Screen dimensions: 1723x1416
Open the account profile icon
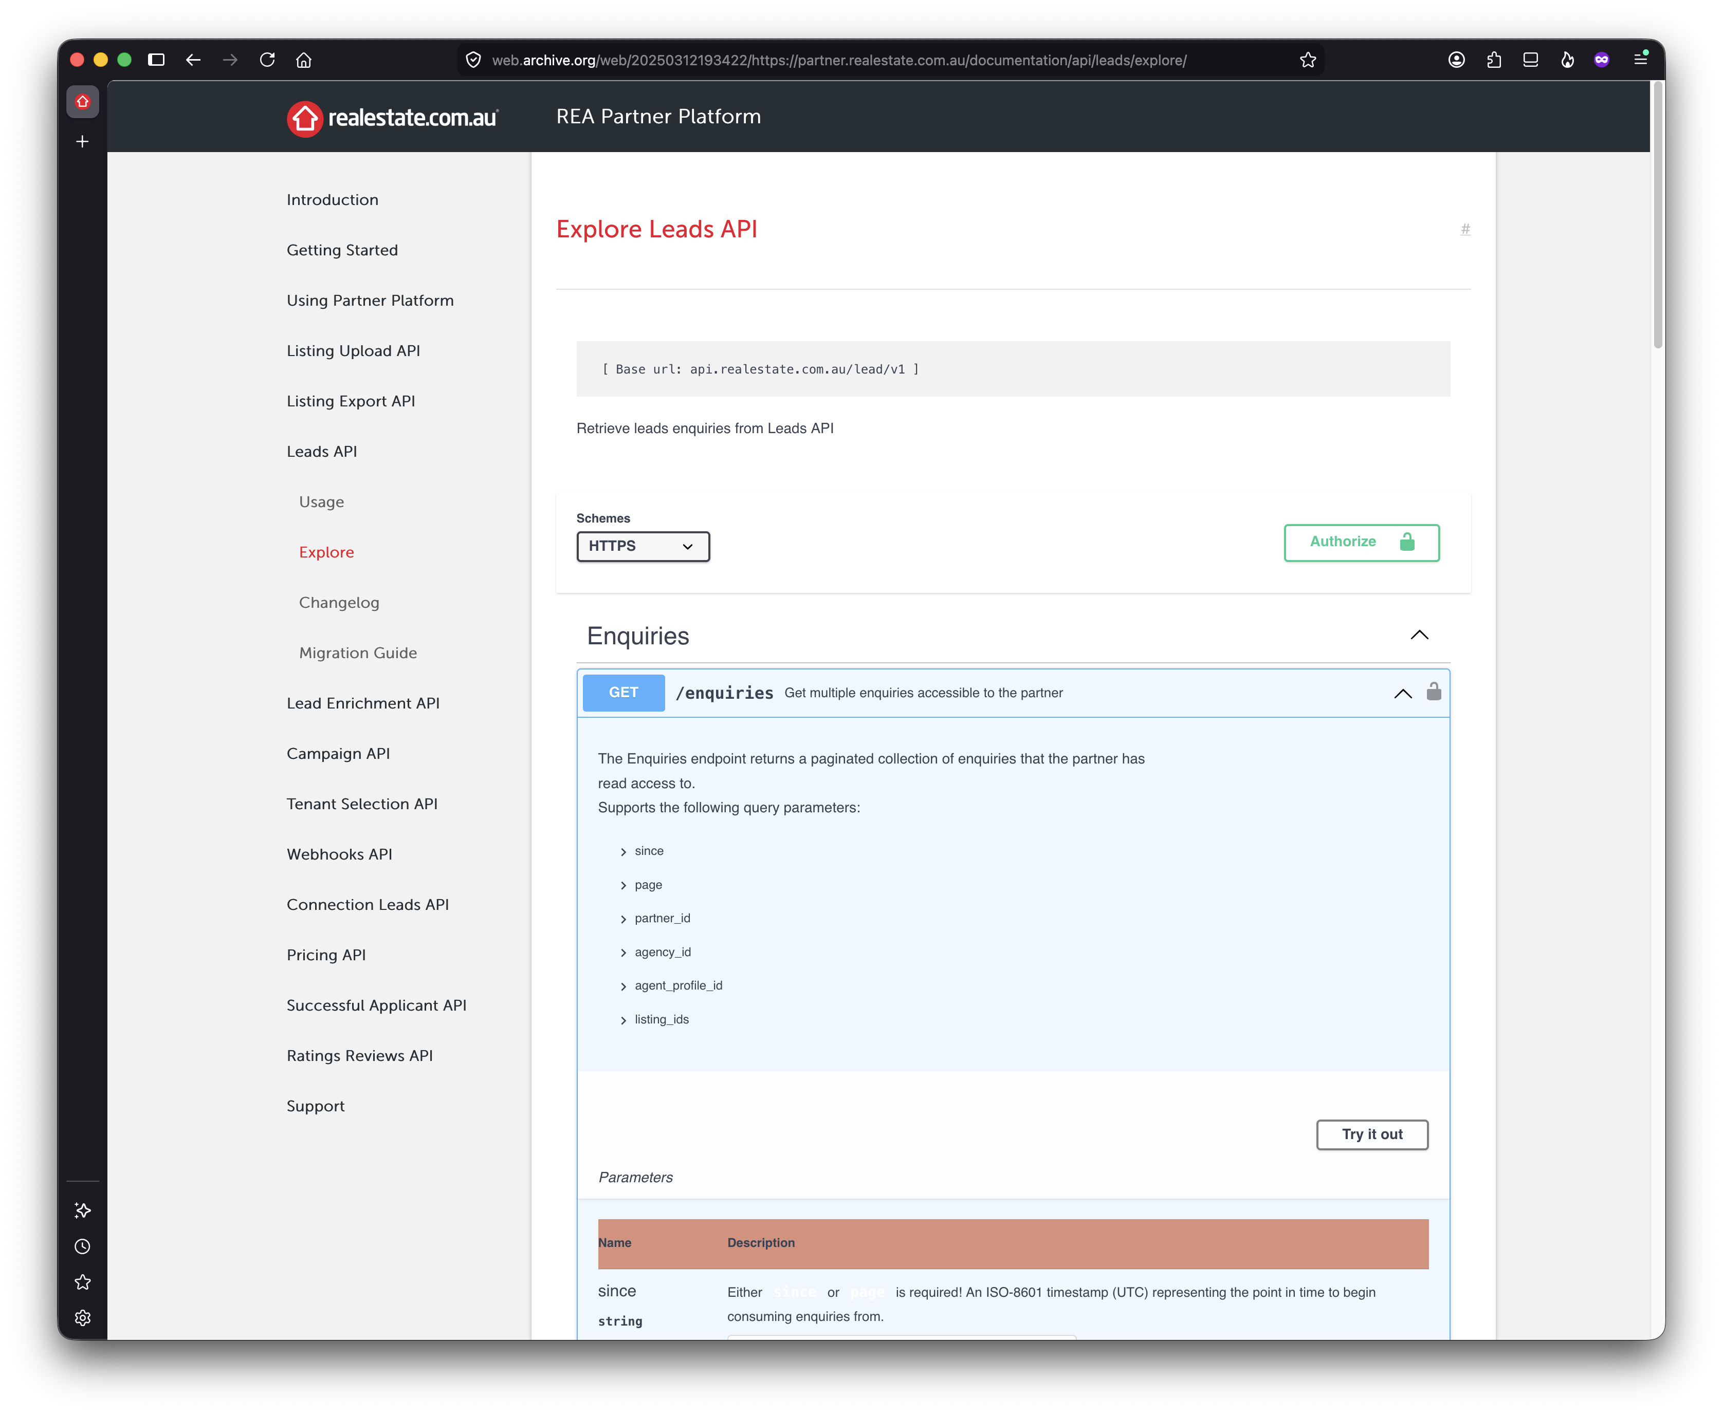point(1456,60)
